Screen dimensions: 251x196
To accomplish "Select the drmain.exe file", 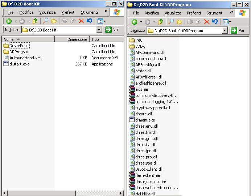I will [x=145, y=120].
